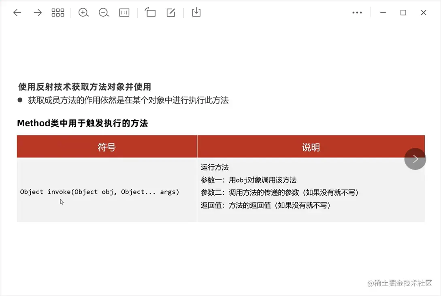Zoom in on the image
The width and height of the screenshot is (441, 296).
(83, 13)
